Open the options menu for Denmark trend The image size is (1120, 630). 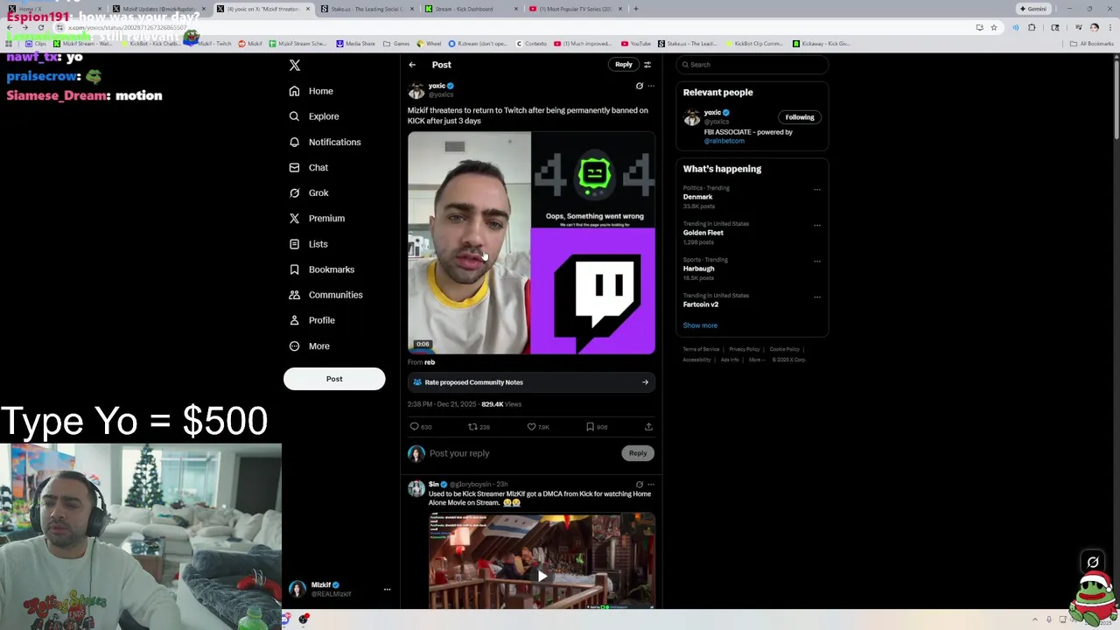pos(817,189)
